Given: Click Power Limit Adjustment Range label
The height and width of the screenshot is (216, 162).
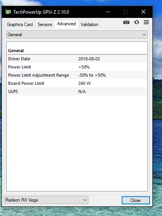Looking at the screenshot, I should tap(38, 75).
